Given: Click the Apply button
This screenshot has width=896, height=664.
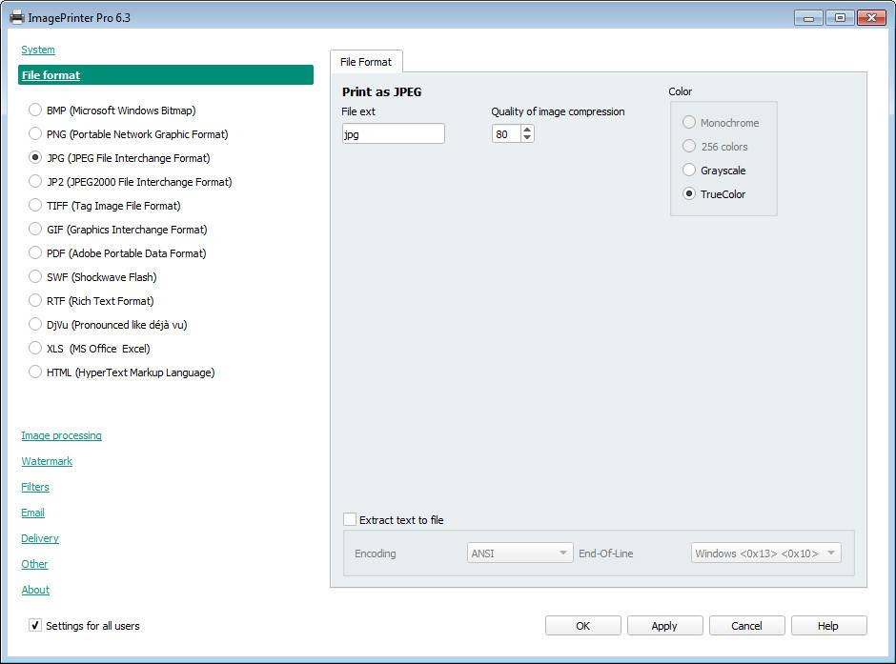Looking at the screenshot, I should click(x=664, y=626).
